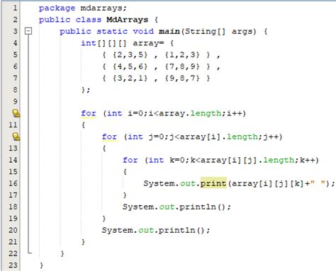Click array.length in the i loop
Image resolution: width=336 pixels, height=271 pixels.
tap(190, 113)
